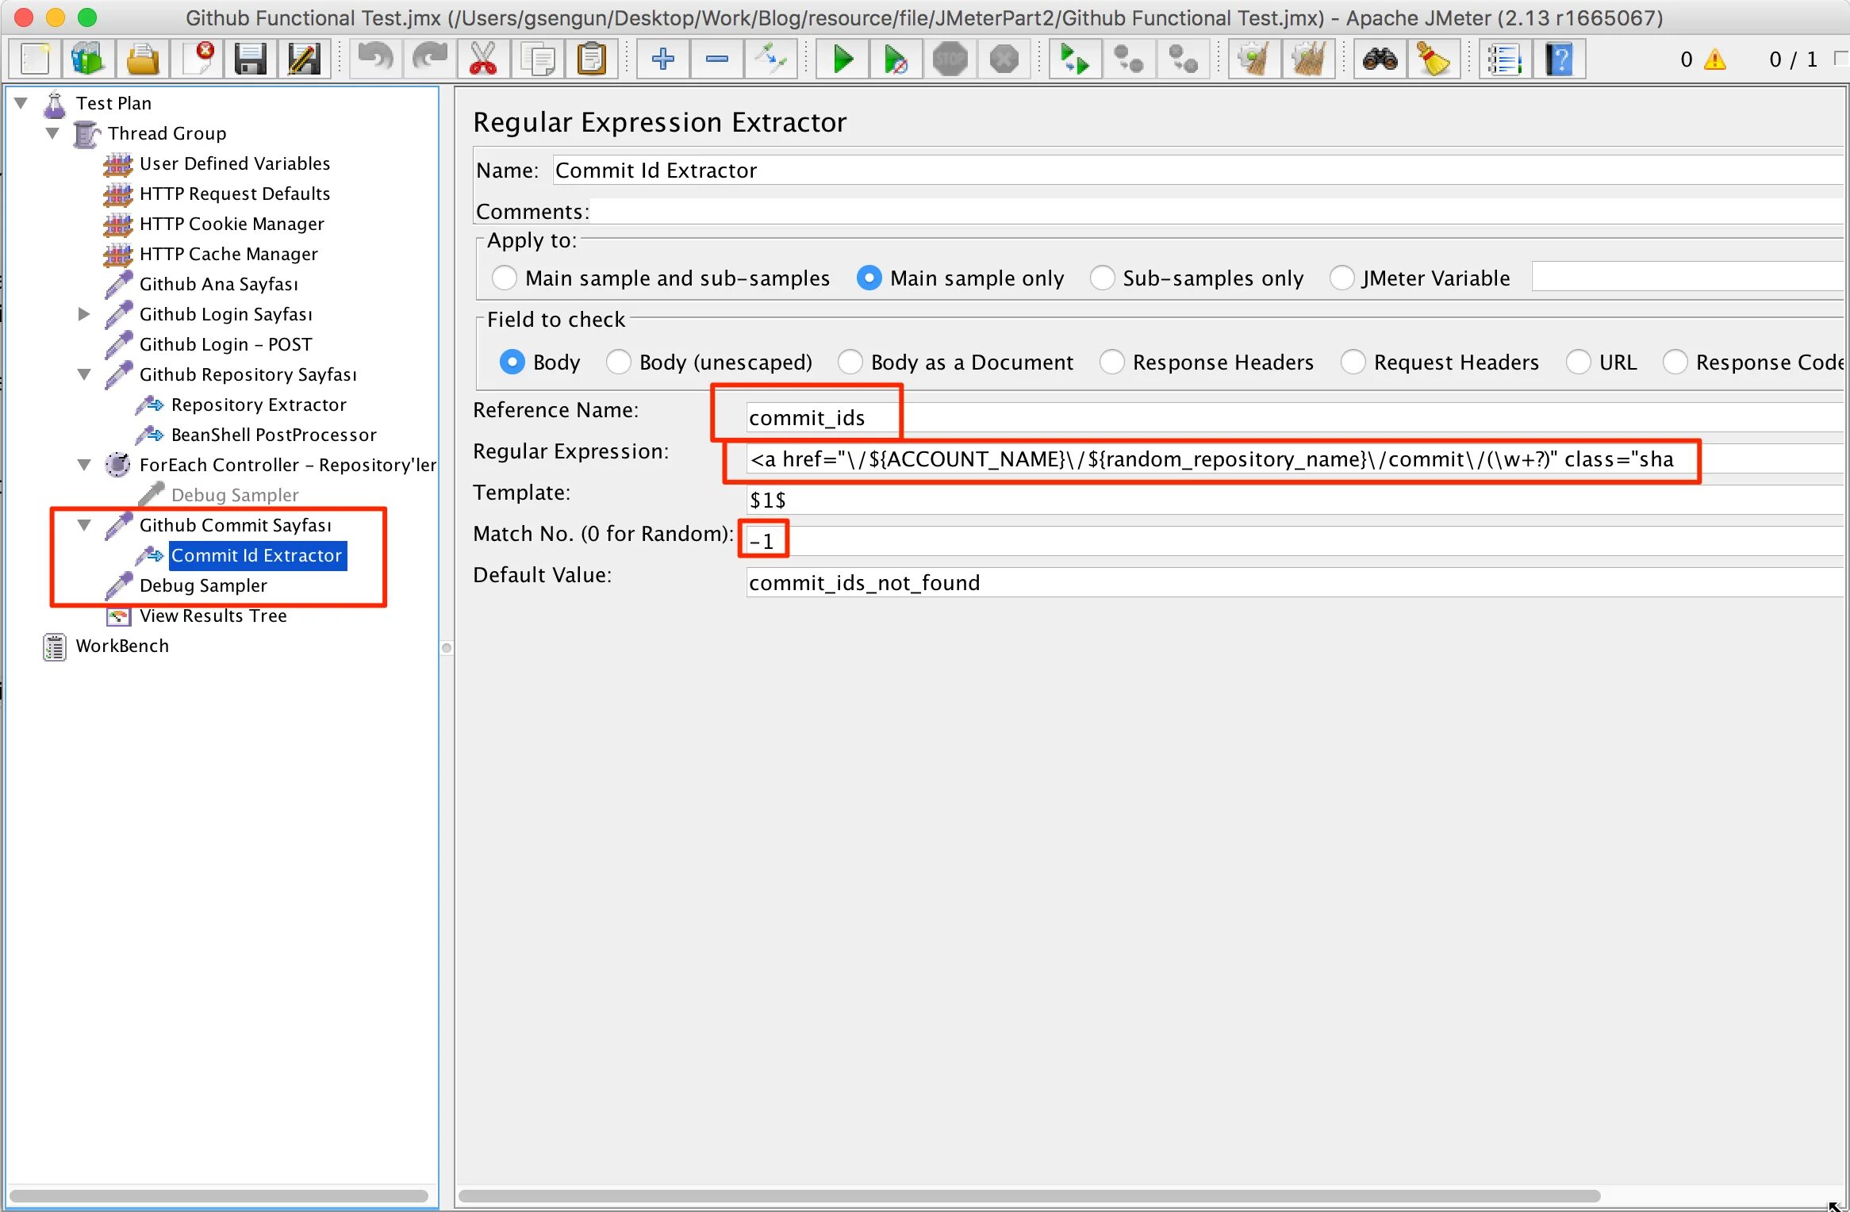This screenshot has height=1212, width=1850.
Task: Click the Paste clipboard icon
Action: coord(591,59)
